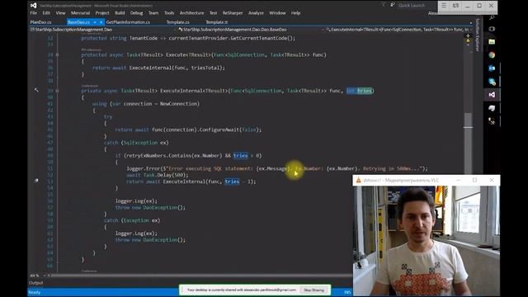Open the Architecture menu
The image size is (528, 297).
(191, 13)
